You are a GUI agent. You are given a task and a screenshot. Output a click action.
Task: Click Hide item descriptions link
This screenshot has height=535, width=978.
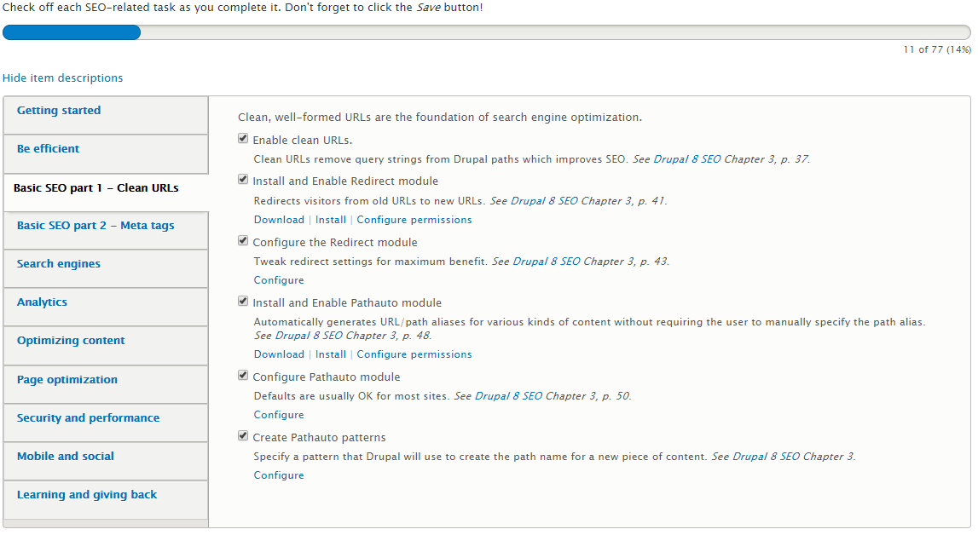(x=62, y=78)
